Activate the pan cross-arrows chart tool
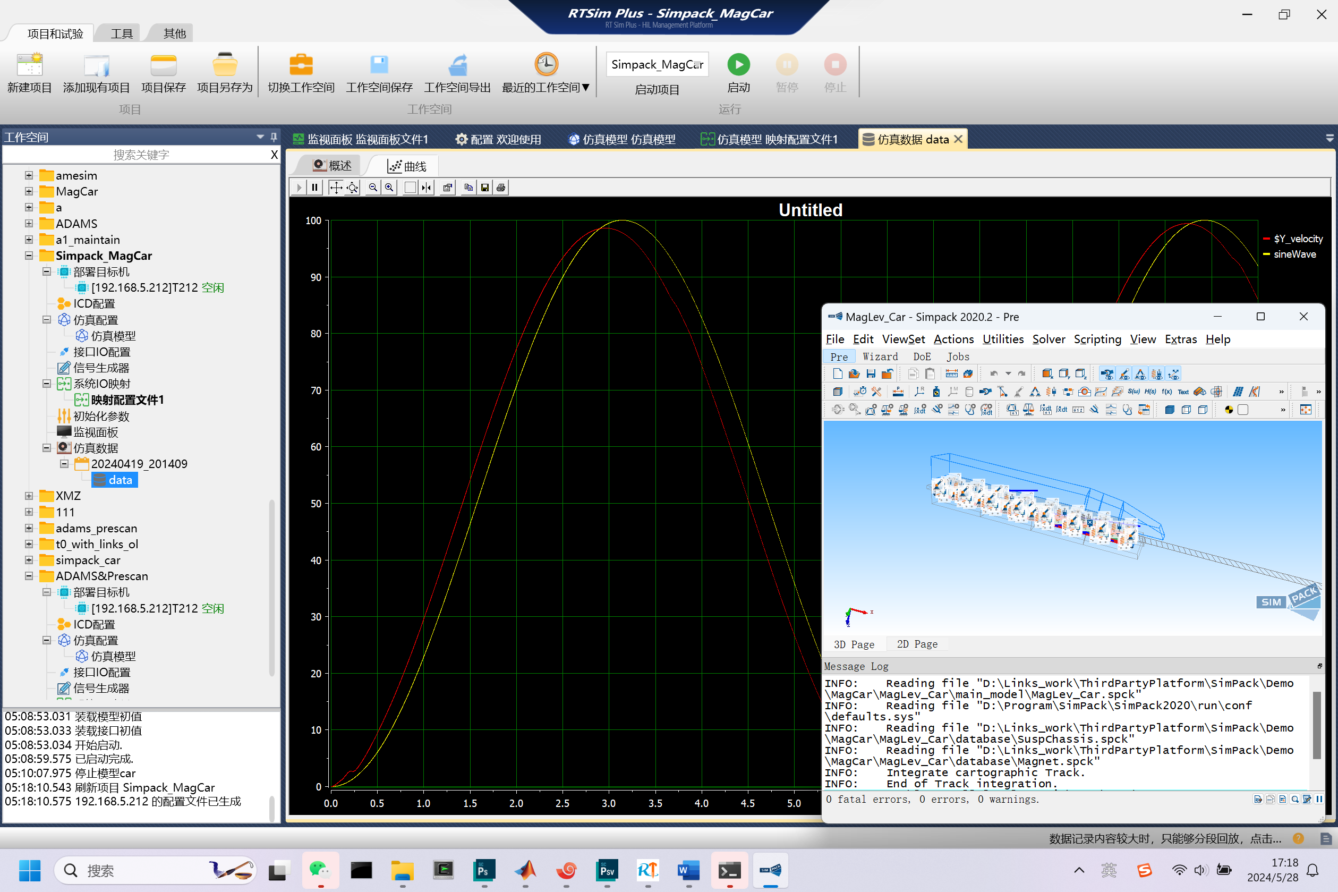The image size is (1338, 892). [x=336, y=187]
